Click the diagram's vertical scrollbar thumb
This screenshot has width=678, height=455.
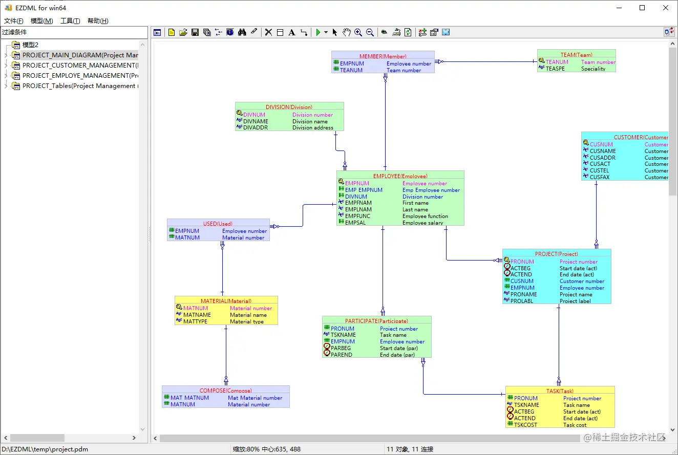click(673, 122)
